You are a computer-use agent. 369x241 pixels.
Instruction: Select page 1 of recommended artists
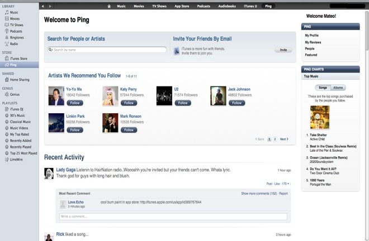(269, 139)
